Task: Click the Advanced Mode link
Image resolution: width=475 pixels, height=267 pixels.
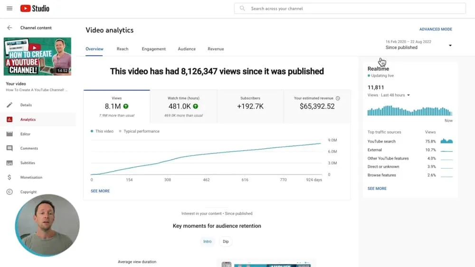Action: point(436,29)
